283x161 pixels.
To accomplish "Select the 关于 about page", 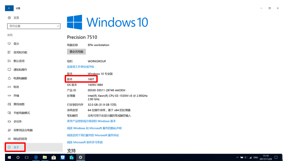I will 34,147.
